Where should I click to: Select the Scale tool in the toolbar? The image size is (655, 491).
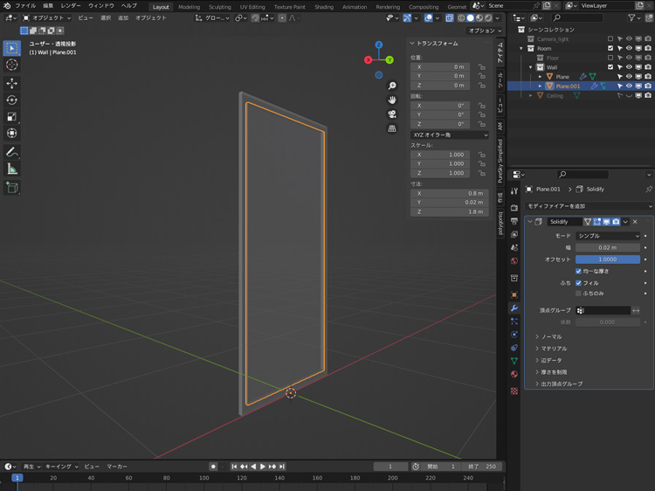coord(12,116)
